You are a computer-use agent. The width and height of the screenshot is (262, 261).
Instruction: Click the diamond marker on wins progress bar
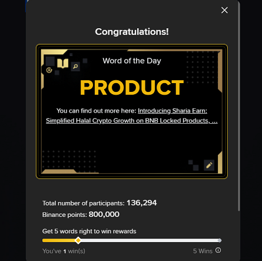[78, 240]
